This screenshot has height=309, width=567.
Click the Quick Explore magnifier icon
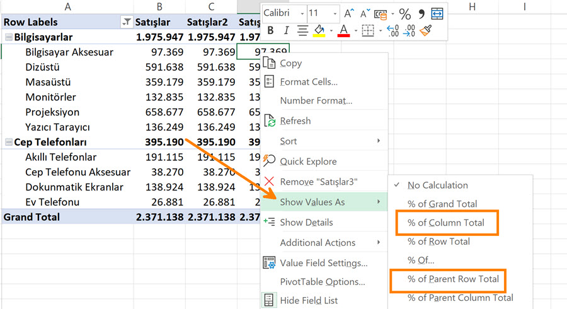[x=269, y=161]
